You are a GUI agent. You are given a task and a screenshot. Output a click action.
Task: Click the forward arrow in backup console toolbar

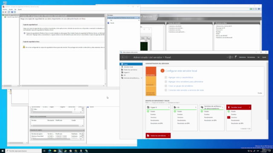(6, 12)
